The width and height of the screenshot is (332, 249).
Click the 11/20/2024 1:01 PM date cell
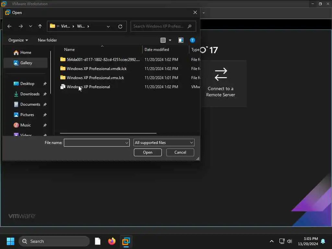click(161, 78)
